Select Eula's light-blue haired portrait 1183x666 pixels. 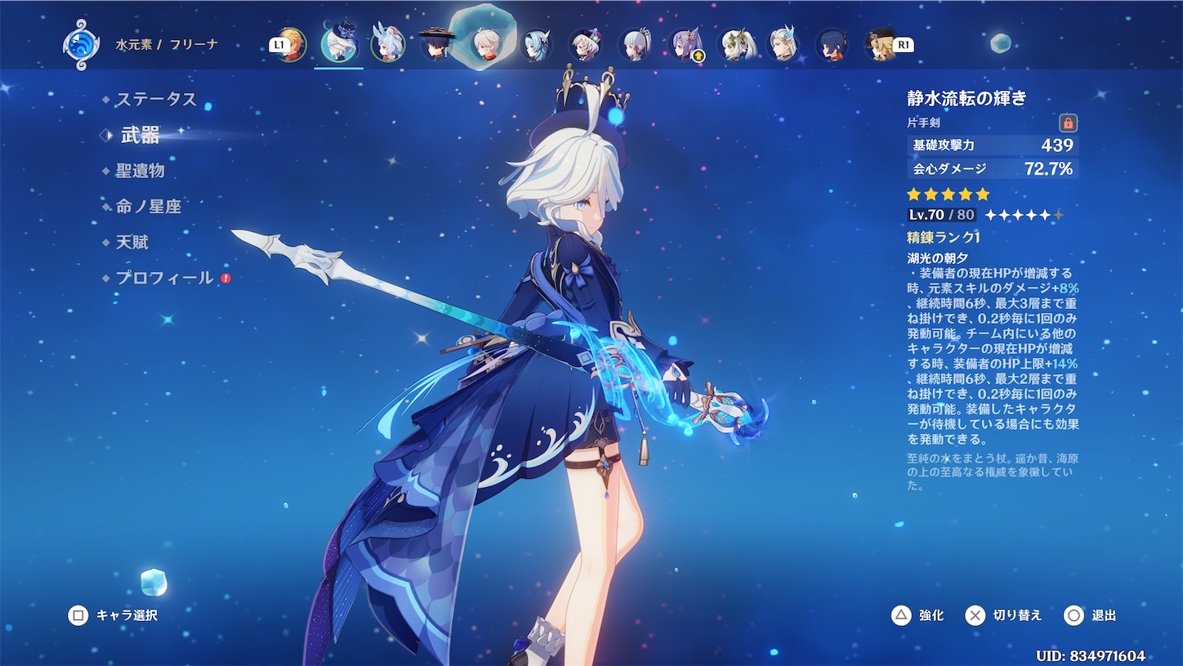click(537, 45)
